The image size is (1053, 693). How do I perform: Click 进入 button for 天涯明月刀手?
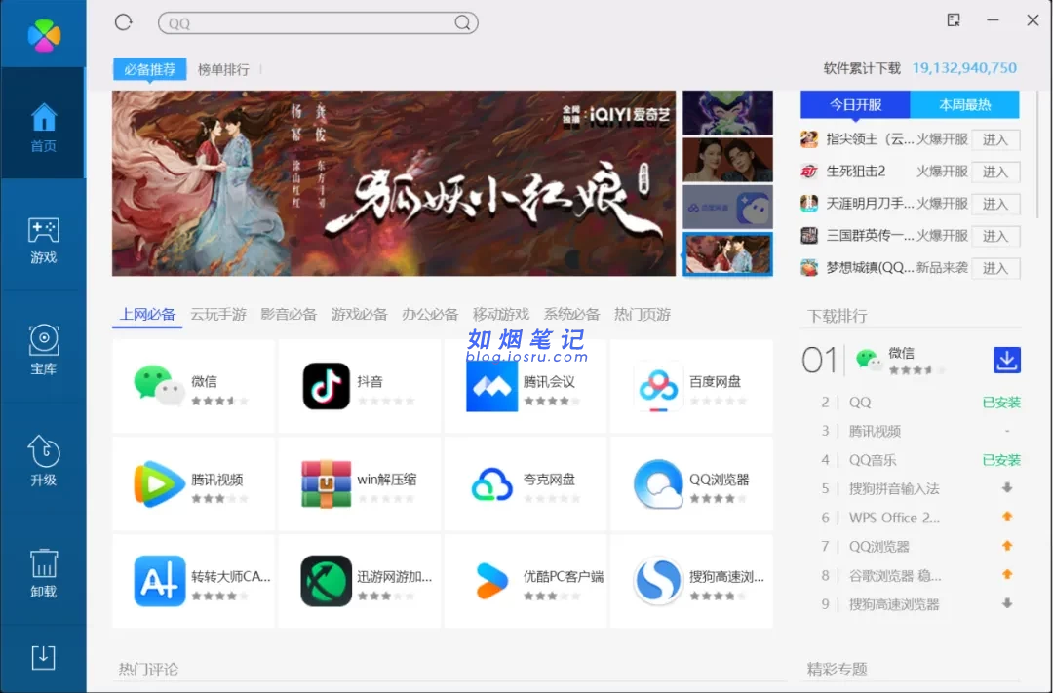click(995, 204)
